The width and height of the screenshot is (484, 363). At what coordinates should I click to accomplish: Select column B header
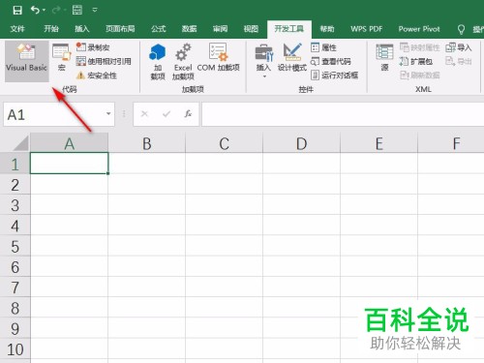[147, 143]
